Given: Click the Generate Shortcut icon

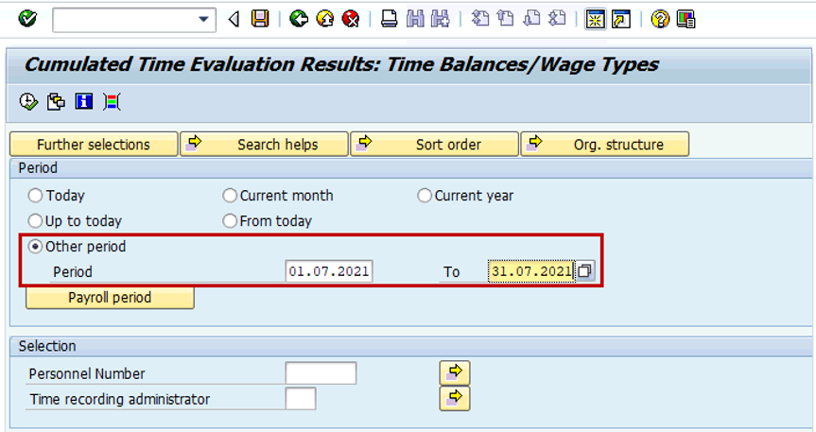Looking at the screenshot, I should pyautogui.click(x=621, y=20).
